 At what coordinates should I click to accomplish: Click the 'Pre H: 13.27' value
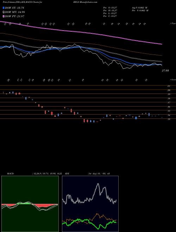click(x=111, y=11)
